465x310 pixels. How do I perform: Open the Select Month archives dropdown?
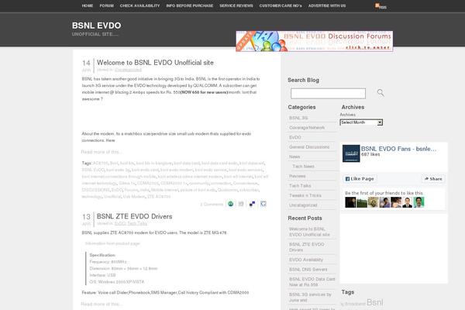point(361,122)
